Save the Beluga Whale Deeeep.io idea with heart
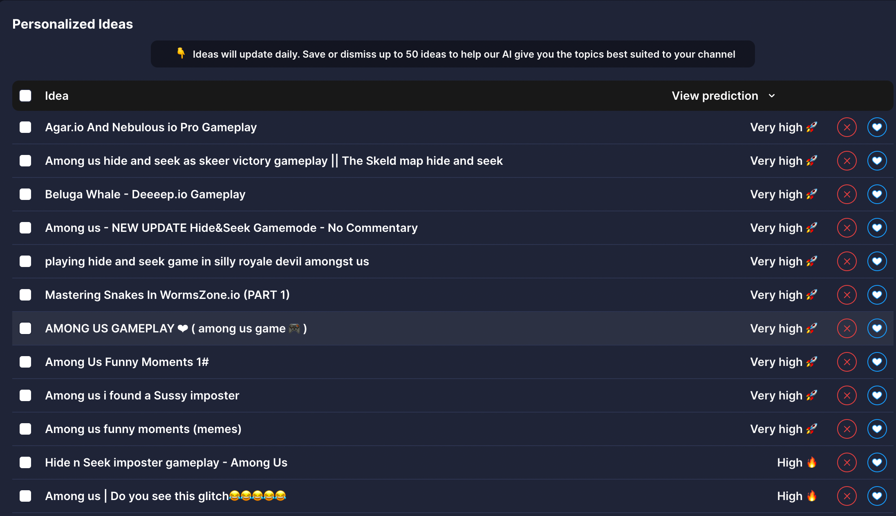The image size is (896, 516). tap(877, 194)
